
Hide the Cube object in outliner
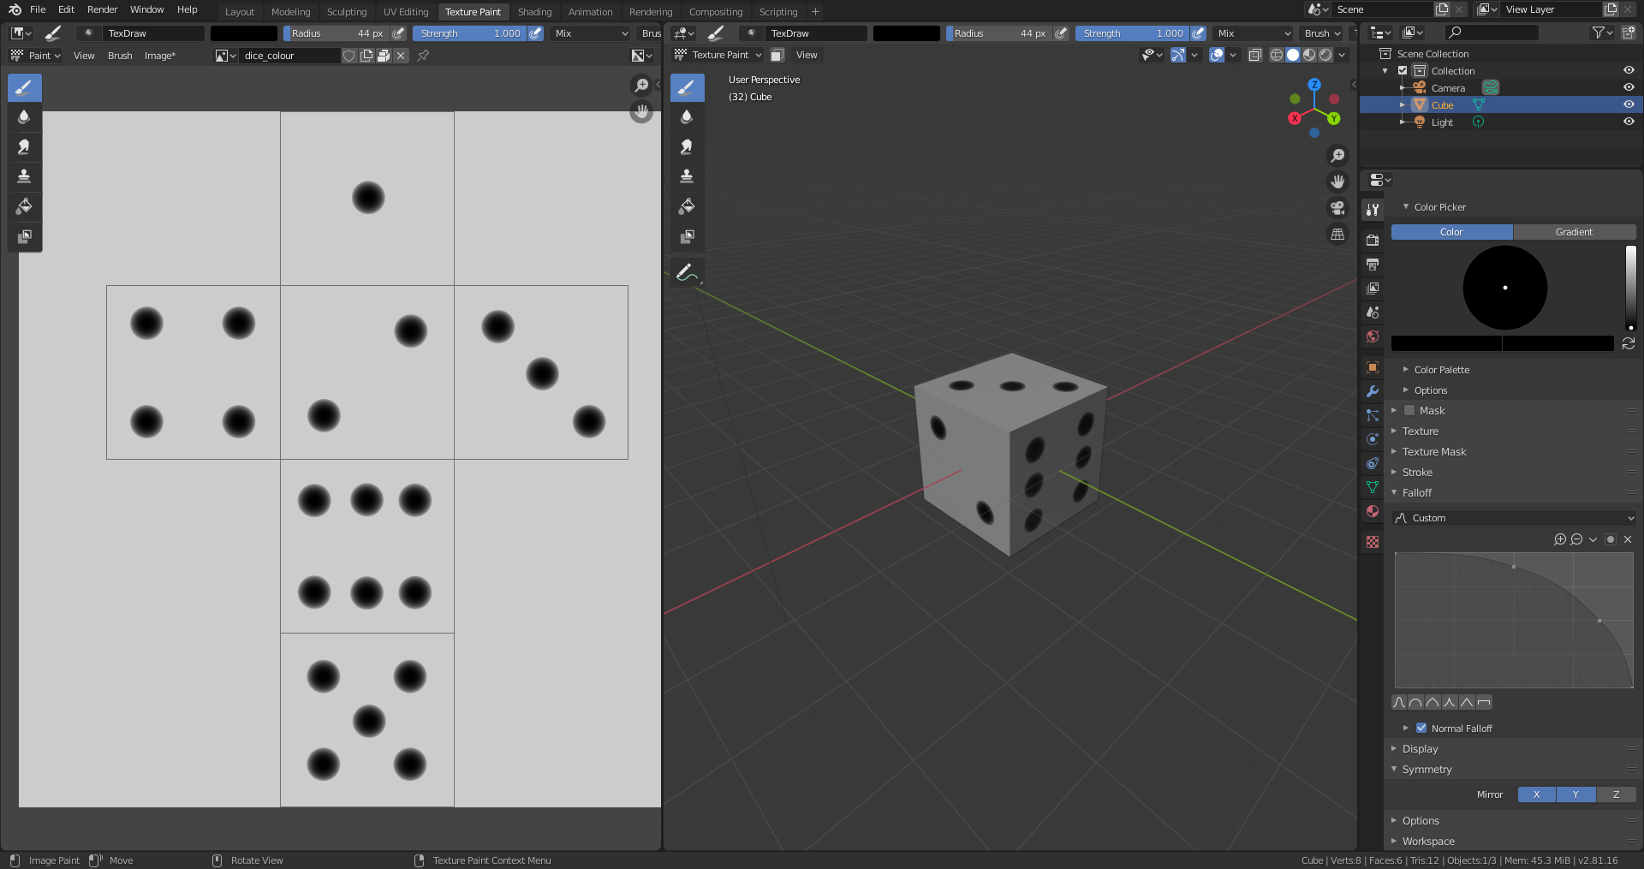point(1629,104)
